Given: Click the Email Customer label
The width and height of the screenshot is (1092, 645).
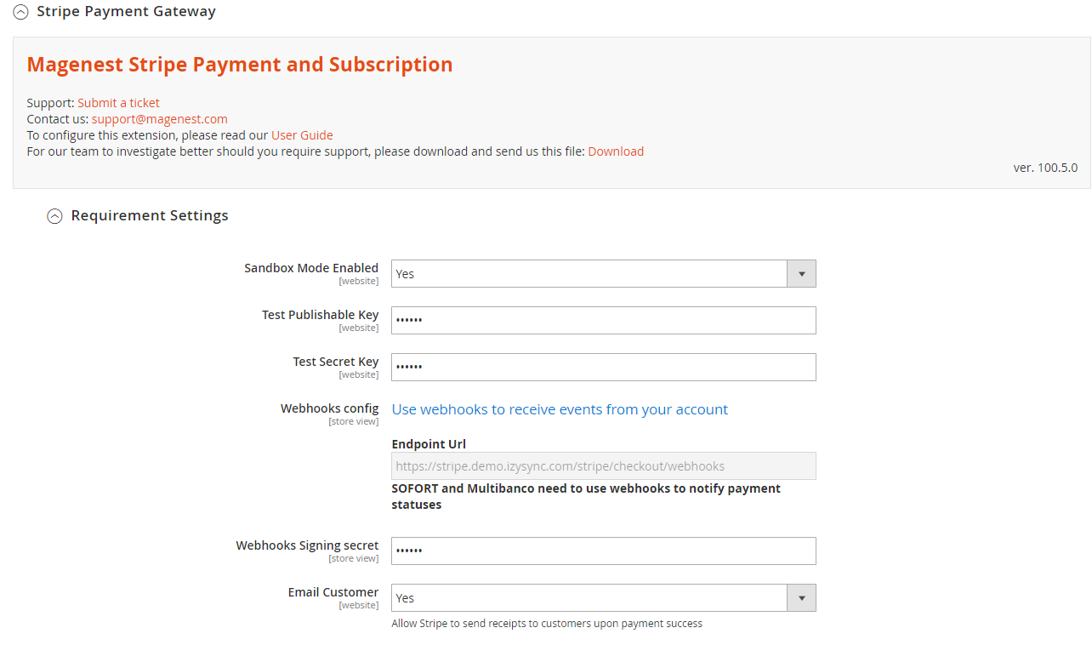Looking at the screenshot, I should pos(333,592).
